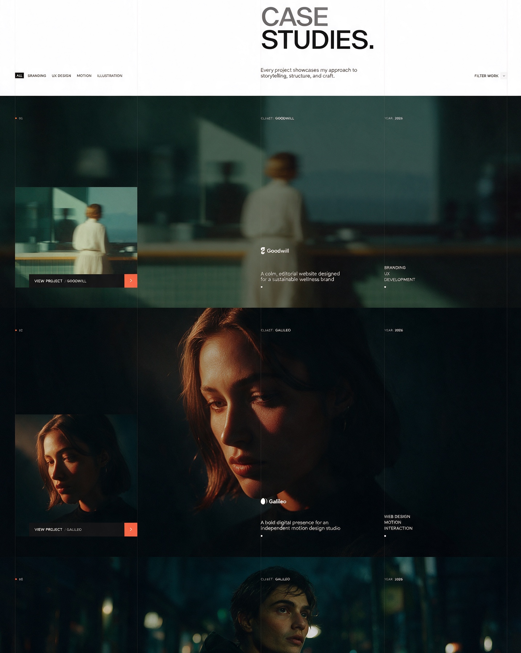The width and height of the screenshot is (521, 653).
Task: Click 'A bold digital presence' description
Action: coord(300,525)
